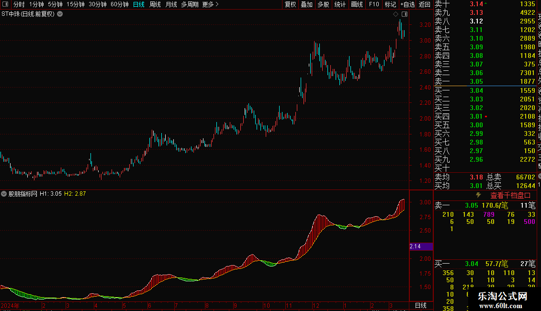The image size is (541, 311).
Task: Open the F10 company info button
Action: click(373, 4)
